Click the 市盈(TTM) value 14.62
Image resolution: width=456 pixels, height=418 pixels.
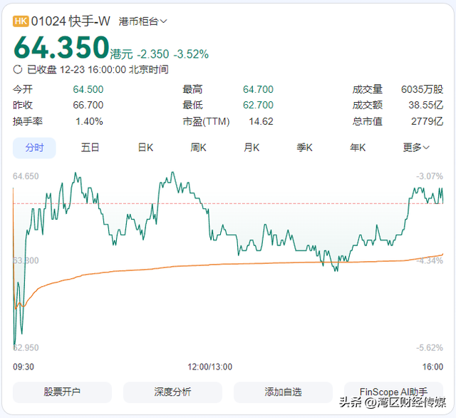coord(261,121)
